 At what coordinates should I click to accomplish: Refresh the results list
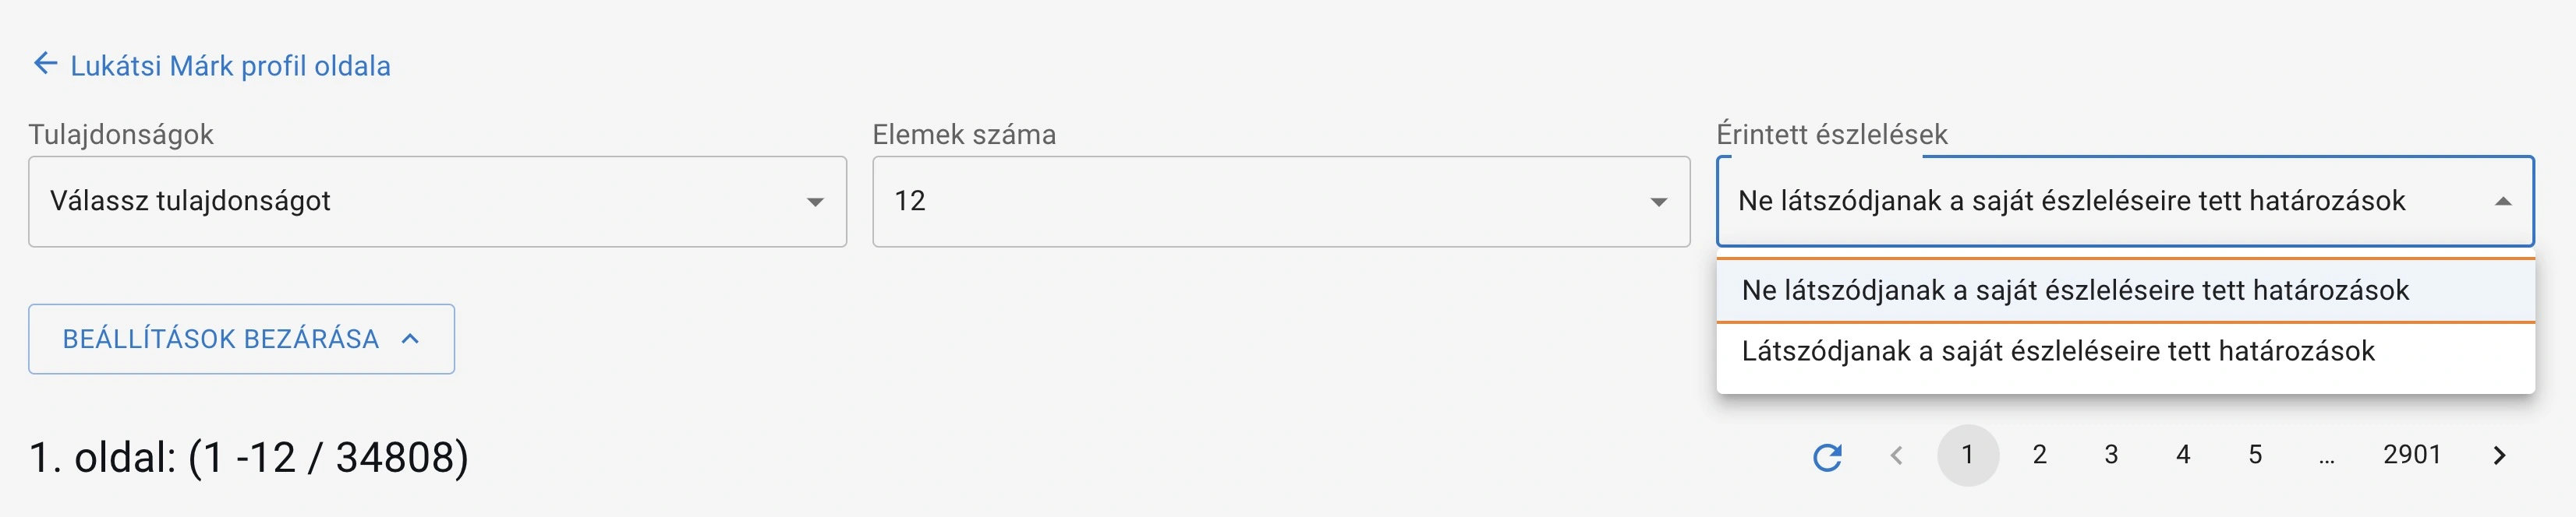pyautogui.click(x=1827, y=456)
